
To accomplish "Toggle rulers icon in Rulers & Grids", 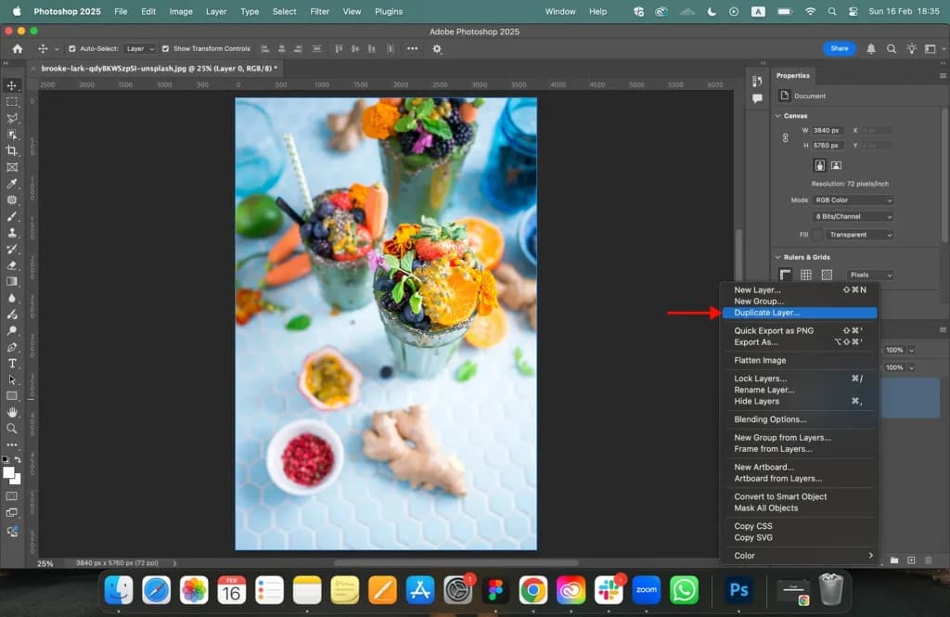I will tap(785, 276).
